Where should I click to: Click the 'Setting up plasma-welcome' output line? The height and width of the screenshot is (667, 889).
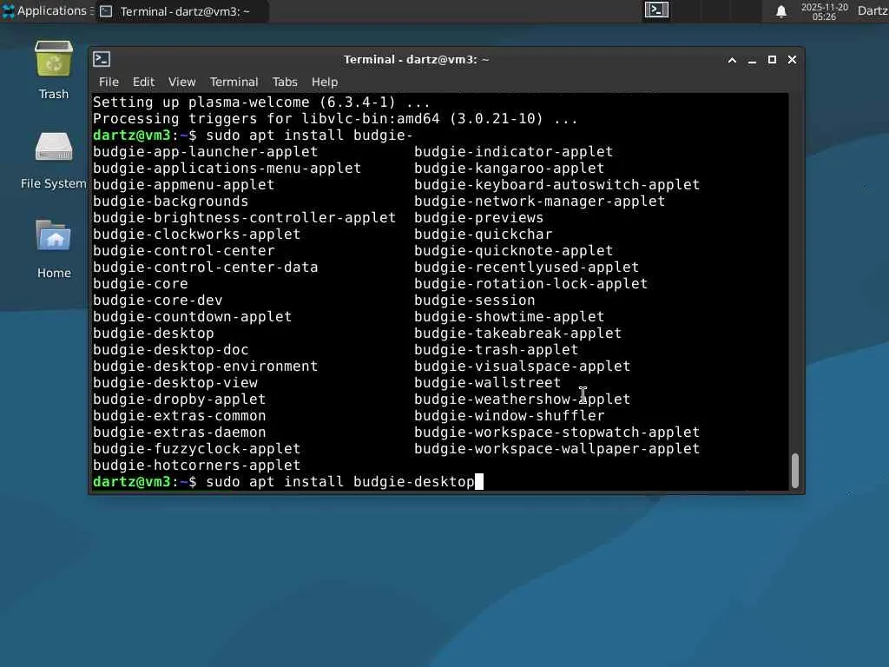click(261, 102)
